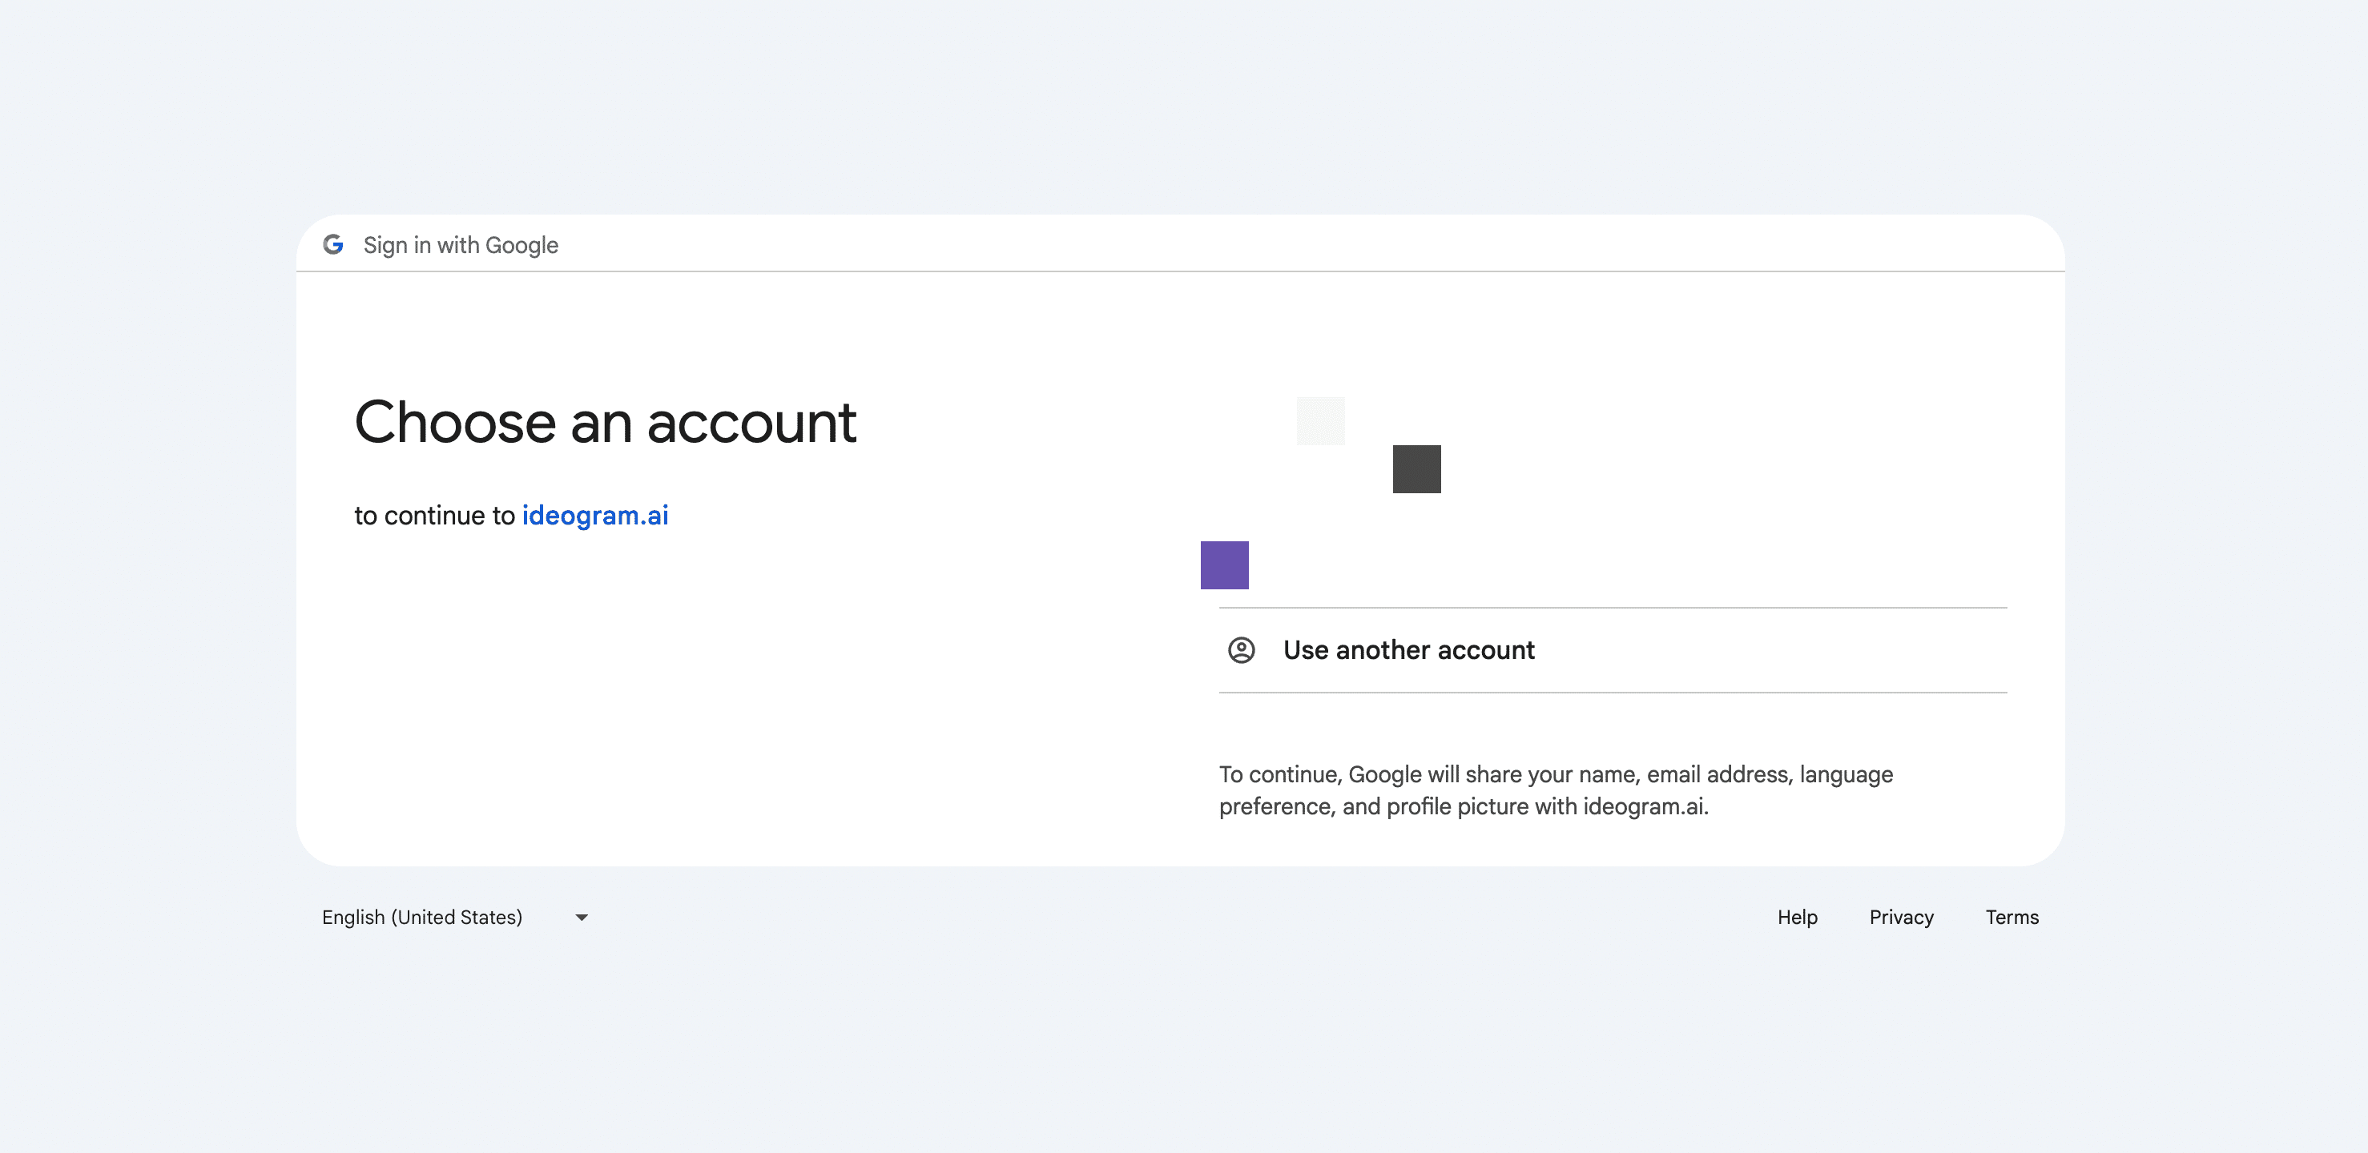
Task: Open the Privacy link in footer
Action: [x=1901, y=917]
